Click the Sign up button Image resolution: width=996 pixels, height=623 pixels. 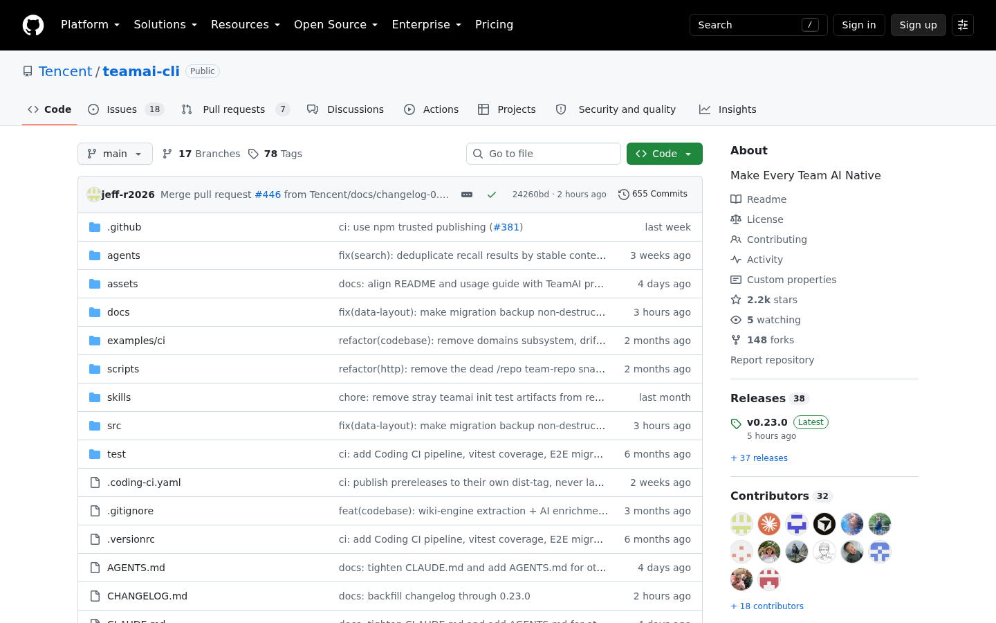tap(919, 25)
